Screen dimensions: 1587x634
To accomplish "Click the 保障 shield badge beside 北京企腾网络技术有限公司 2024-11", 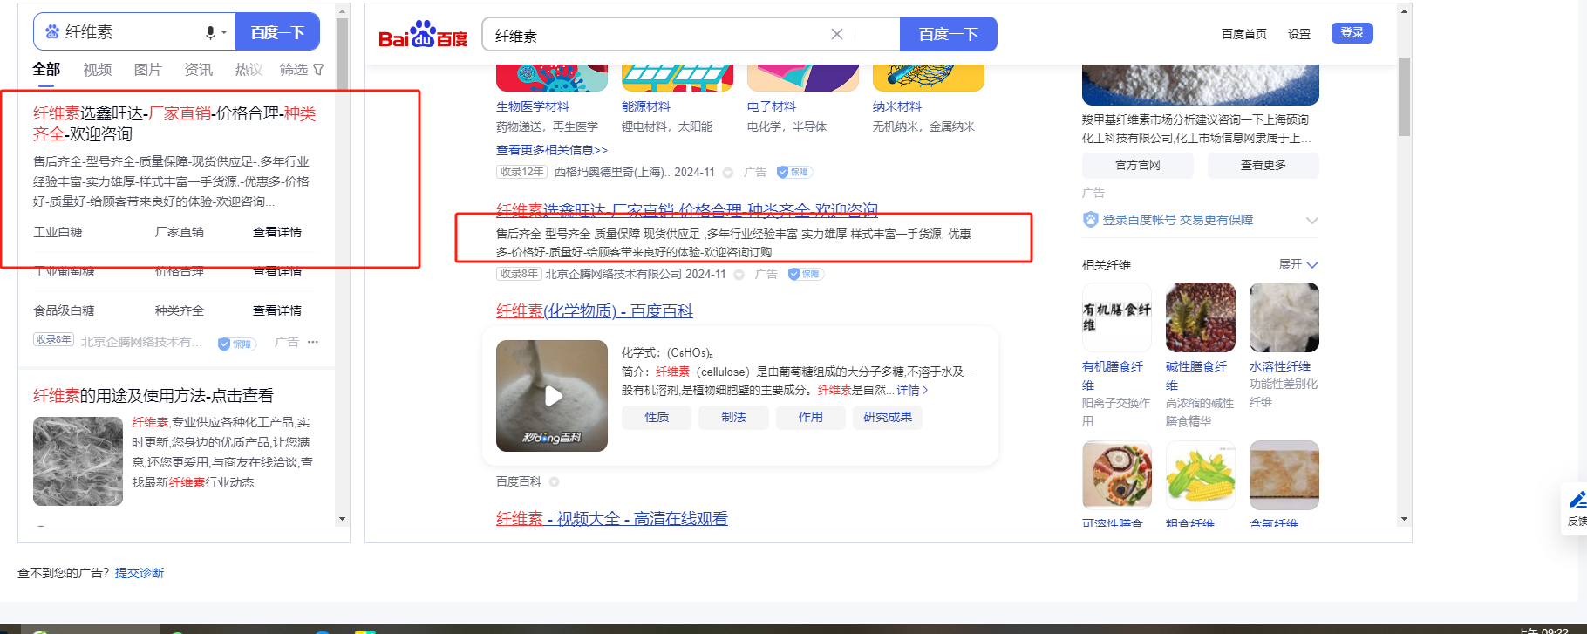I will [806, 274].
